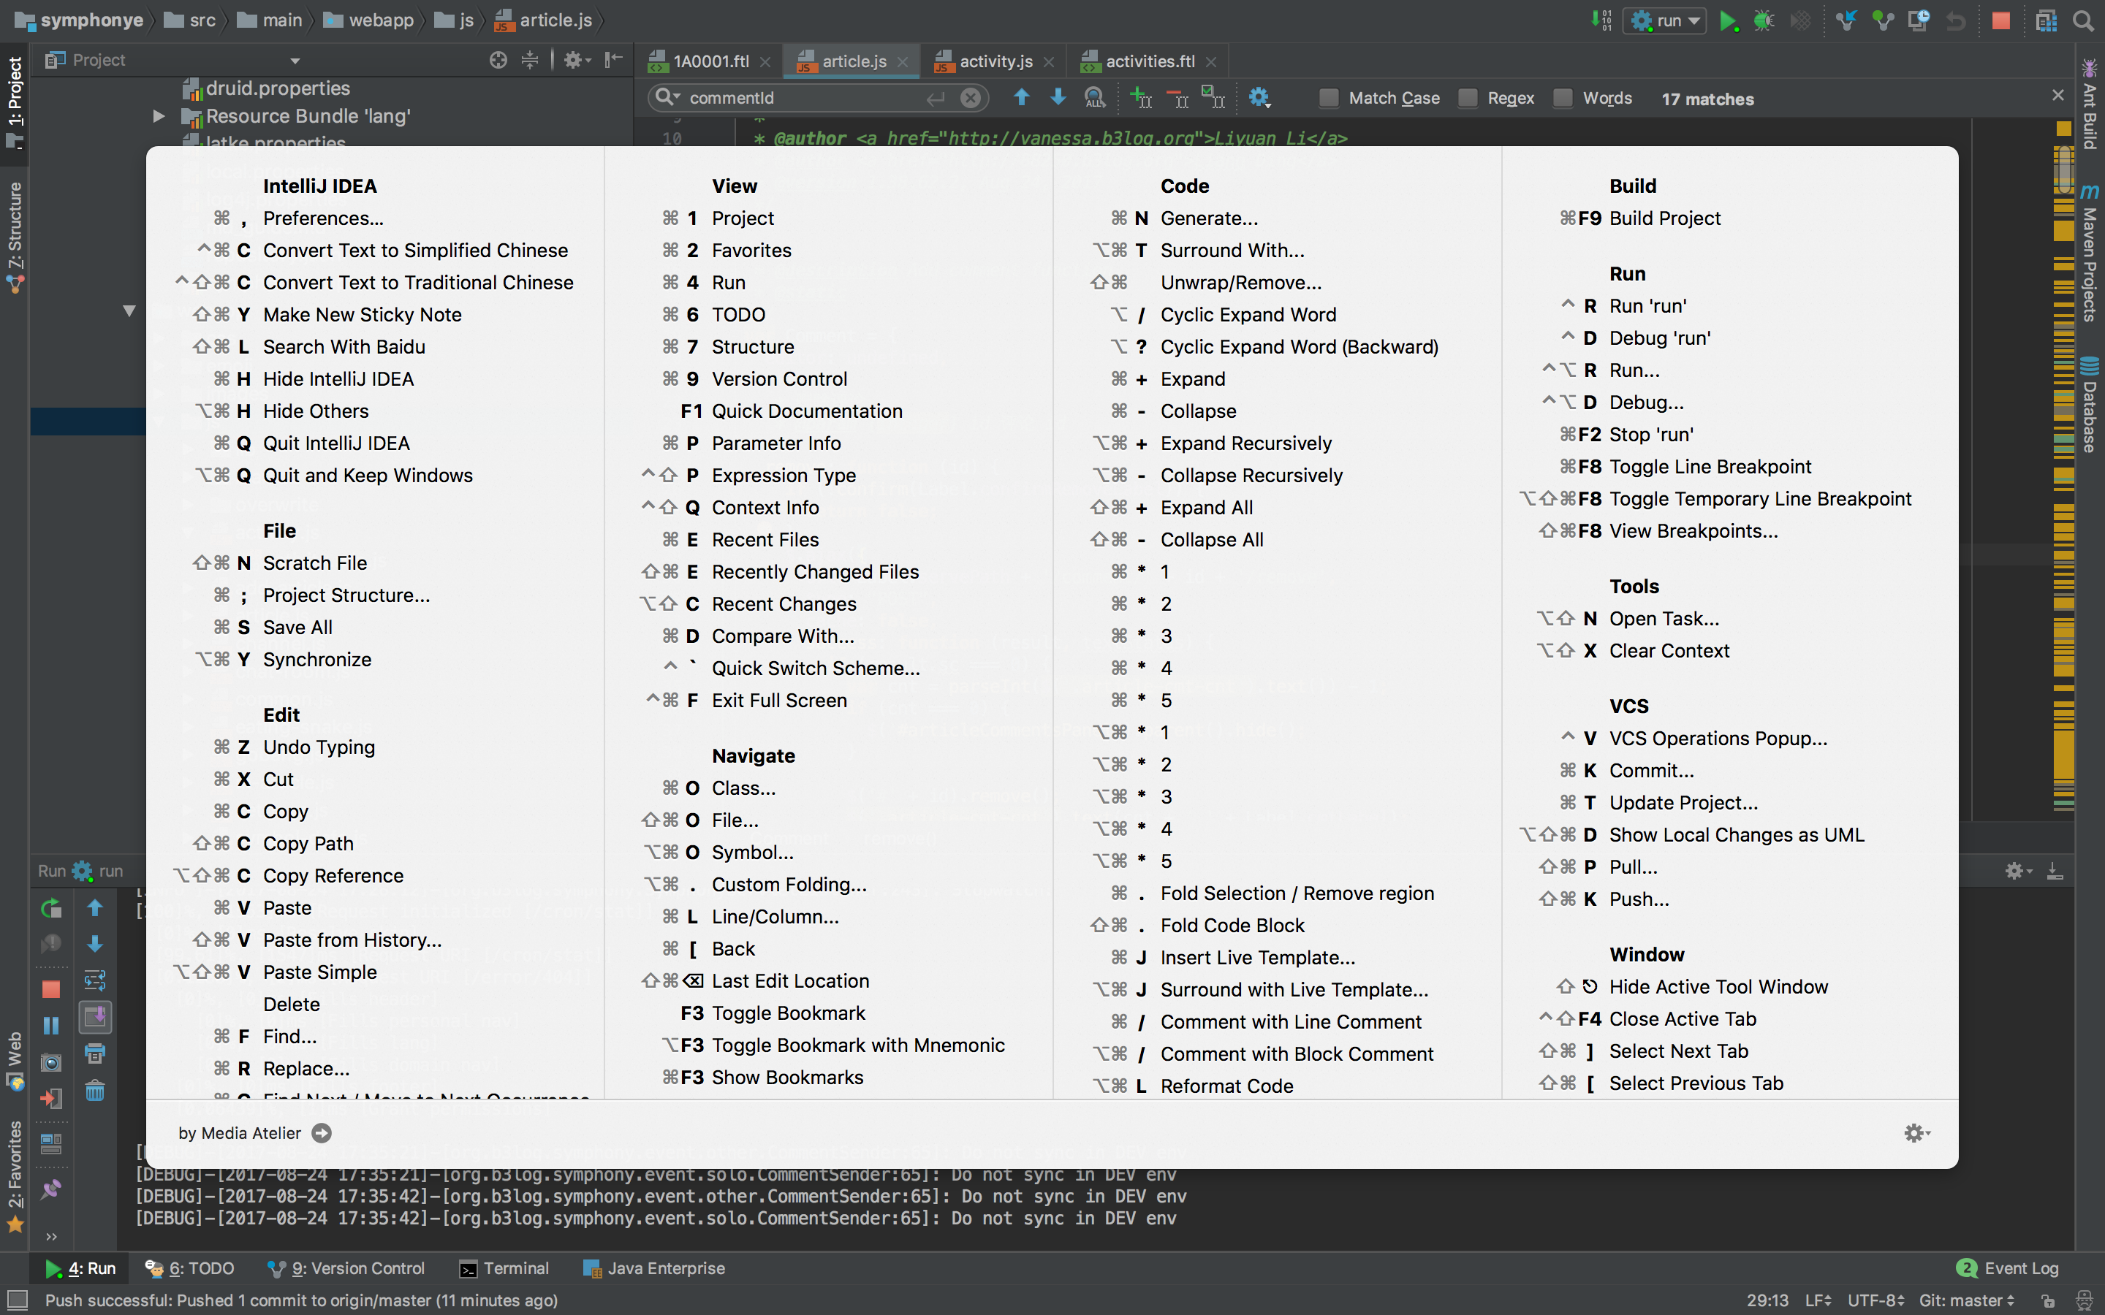This screenshot has height=1315, width=2105.
Task: Enable the Match Case checkbox
Action: point(1328,99)
